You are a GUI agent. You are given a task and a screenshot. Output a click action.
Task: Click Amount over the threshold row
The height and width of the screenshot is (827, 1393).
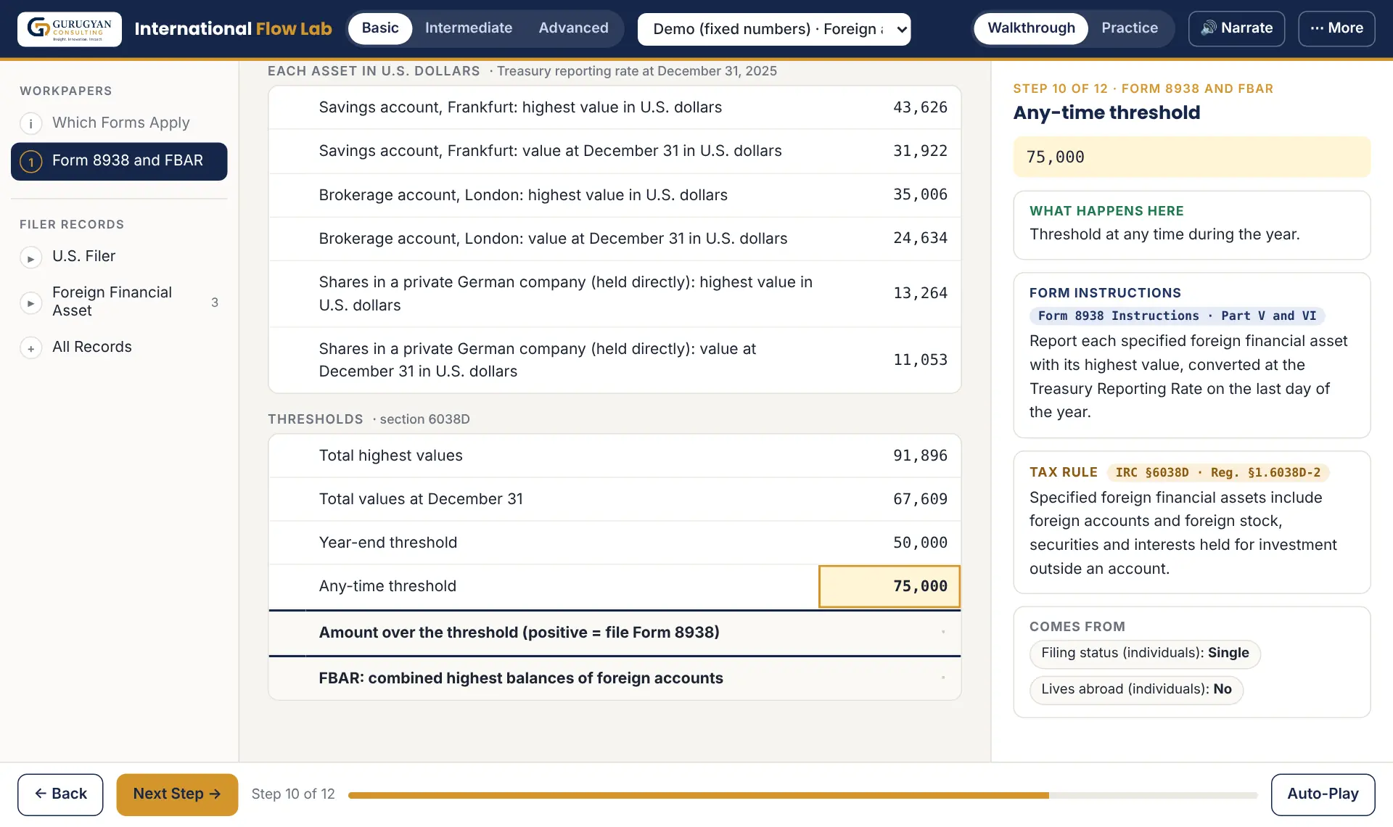pyautogui.click(x=615, y=633)
